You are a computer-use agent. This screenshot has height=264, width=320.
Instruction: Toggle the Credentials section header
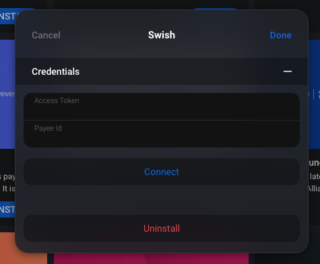coord(162,71)
